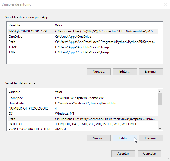Close the Variables de entorno dialog
The image size is (170, 161).
click(166, 4)
